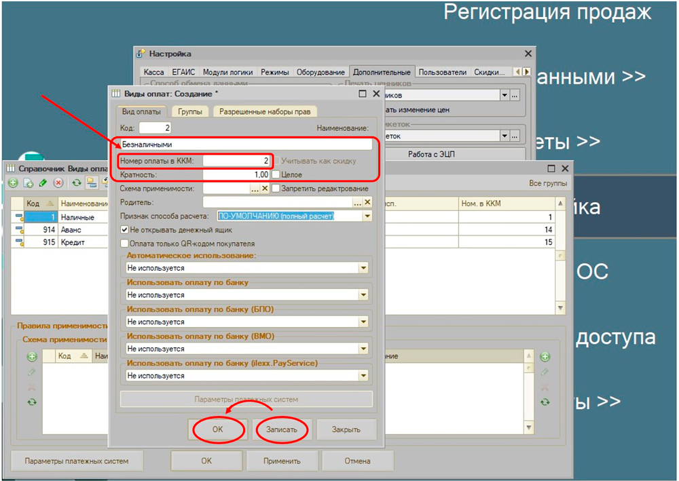This screenshot has height=481, width=679.
Task: Uncheck Не открывать денежный ящик
Action: pos(125,230)
